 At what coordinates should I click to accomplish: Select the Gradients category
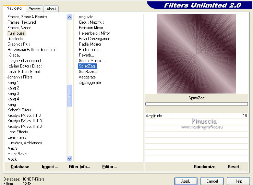click(x=15, y=39)
